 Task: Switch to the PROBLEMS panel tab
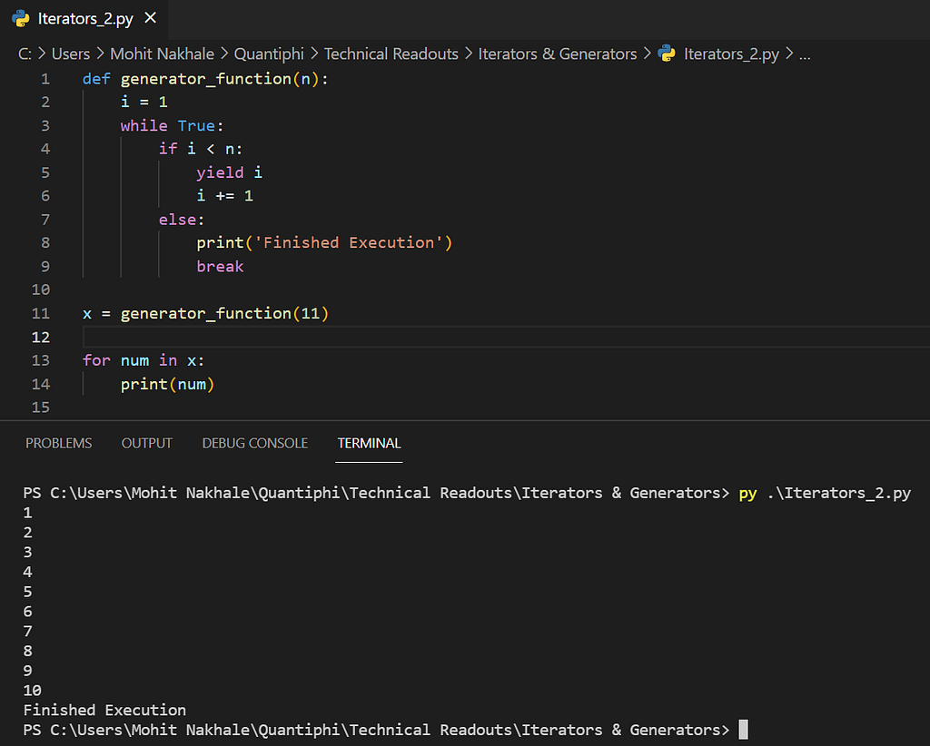[59, 443]
